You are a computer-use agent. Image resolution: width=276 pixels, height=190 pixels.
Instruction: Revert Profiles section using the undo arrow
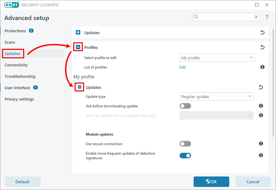click(x=262, y=47)
